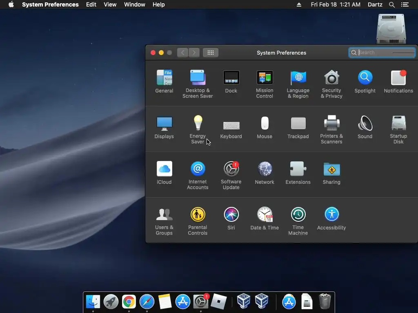418x313 pixels.
Task: Go forward with the right chevron button
Action: (194, 53)
